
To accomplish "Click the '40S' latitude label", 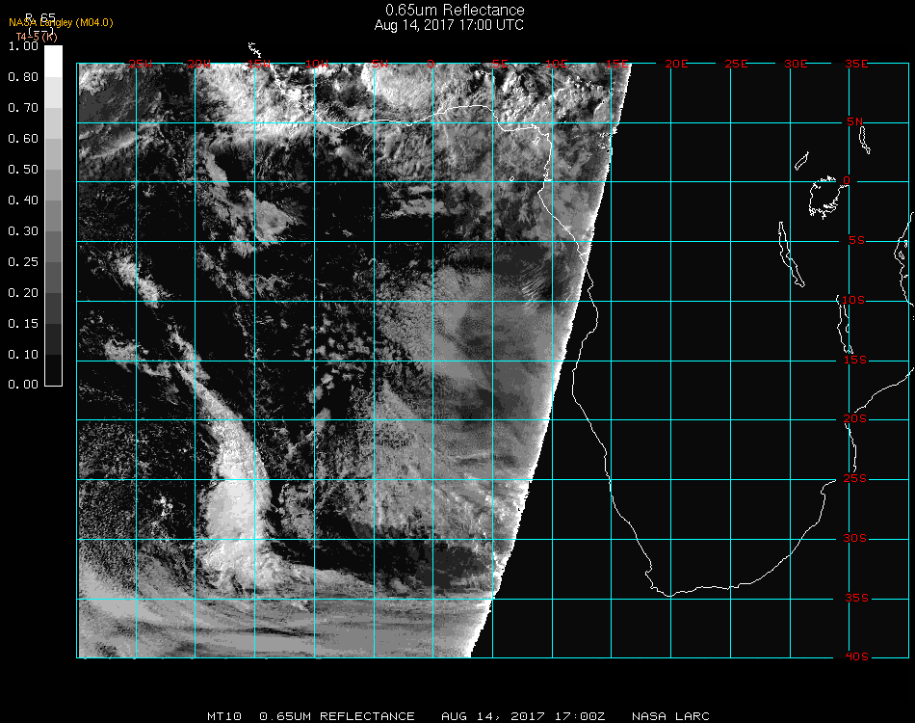I will pyautogui.click(x=856, y=657).
